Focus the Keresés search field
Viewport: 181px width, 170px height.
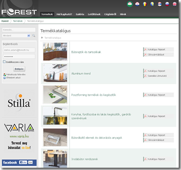(x=19, y=30)
